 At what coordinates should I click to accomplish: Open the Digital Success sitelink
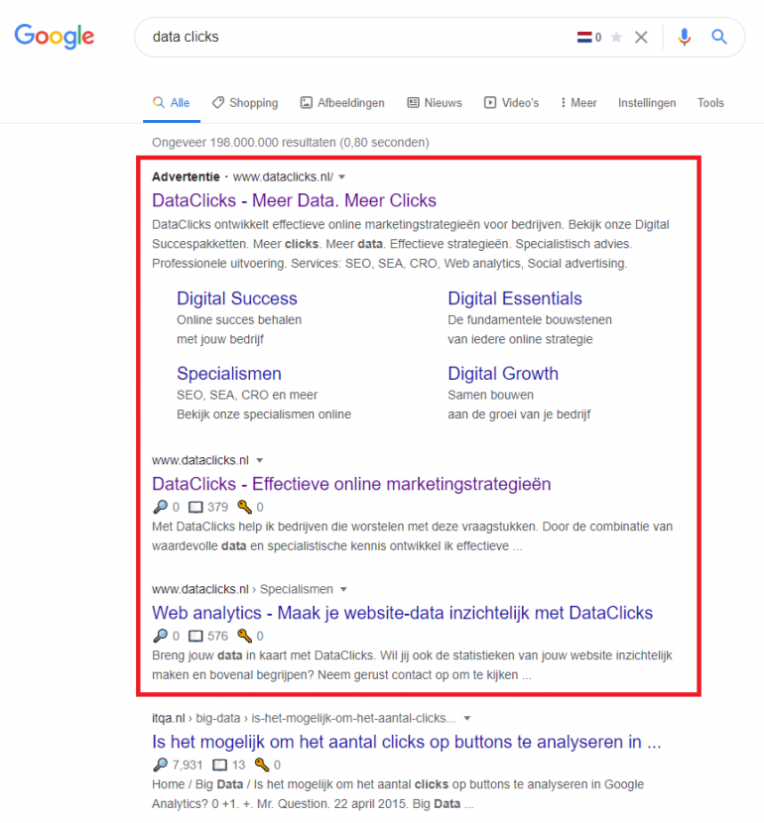[237, 298]
